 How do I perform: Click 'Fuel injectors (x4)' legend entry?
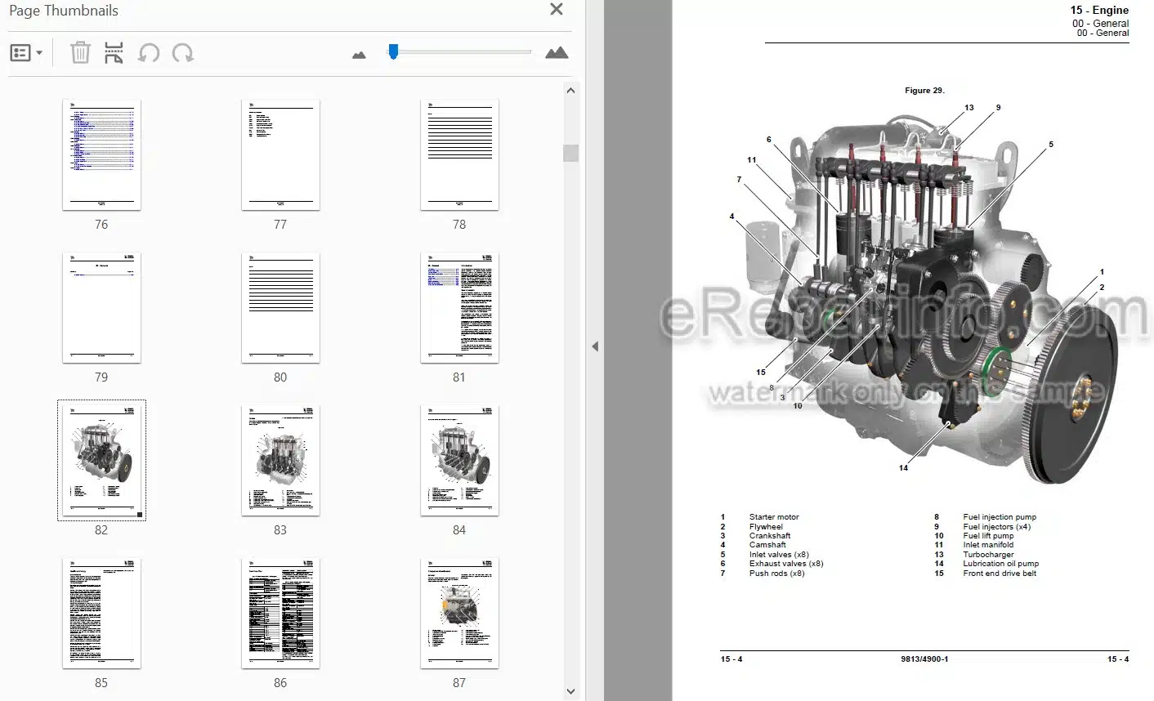click(x=996, y=527)
